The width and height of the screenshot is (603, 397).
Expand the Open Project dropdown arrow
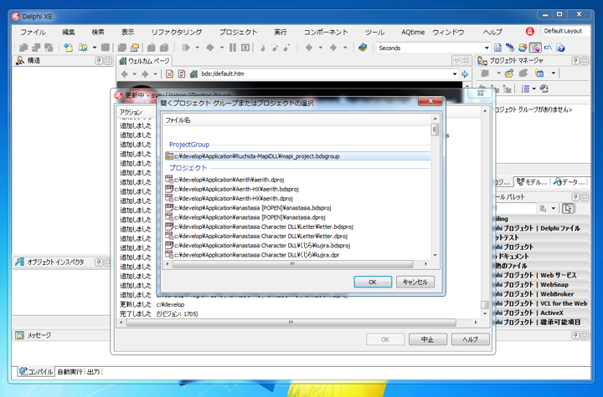tap(94, 48)
